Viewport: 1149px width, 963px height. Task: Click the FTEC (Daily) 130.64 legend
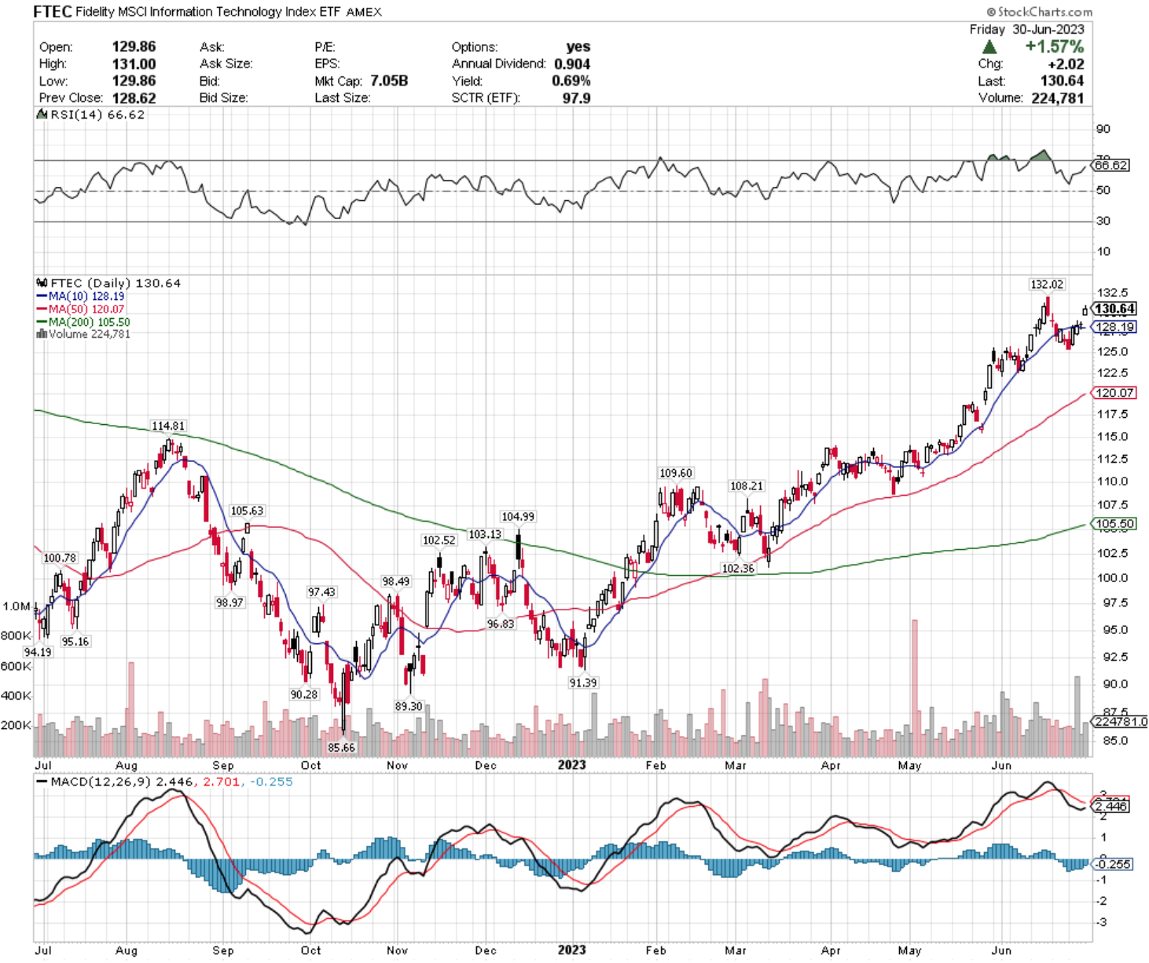click(109, 283)
